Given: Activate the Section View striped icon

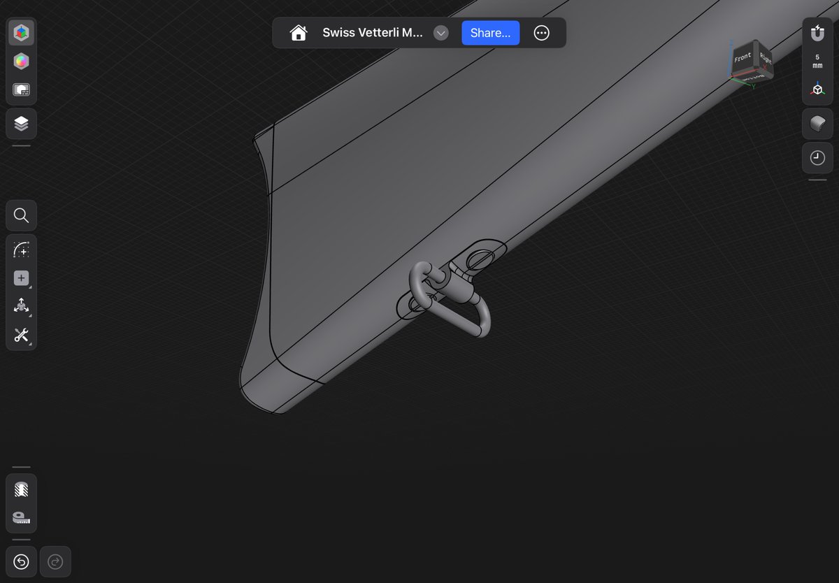Looking at the screenshot, I should [21, 489].
